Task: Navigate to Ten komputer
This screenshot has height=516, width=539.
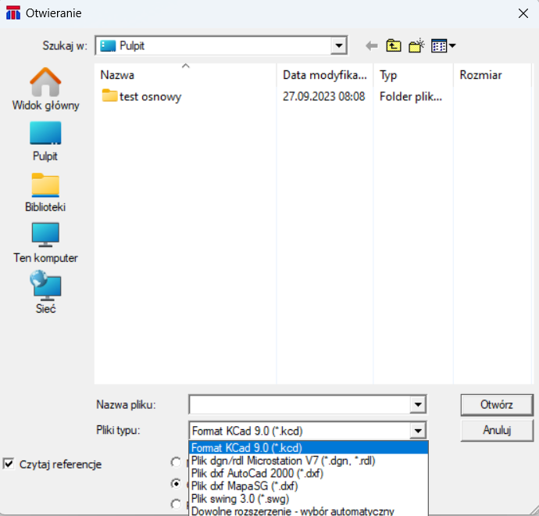Action: tap(45, 243)
